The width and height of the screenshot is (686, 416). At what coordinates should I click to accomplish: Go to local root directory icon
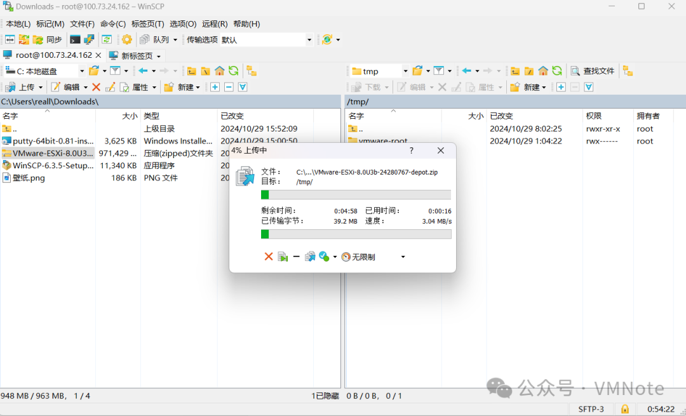tap(206, 71)
